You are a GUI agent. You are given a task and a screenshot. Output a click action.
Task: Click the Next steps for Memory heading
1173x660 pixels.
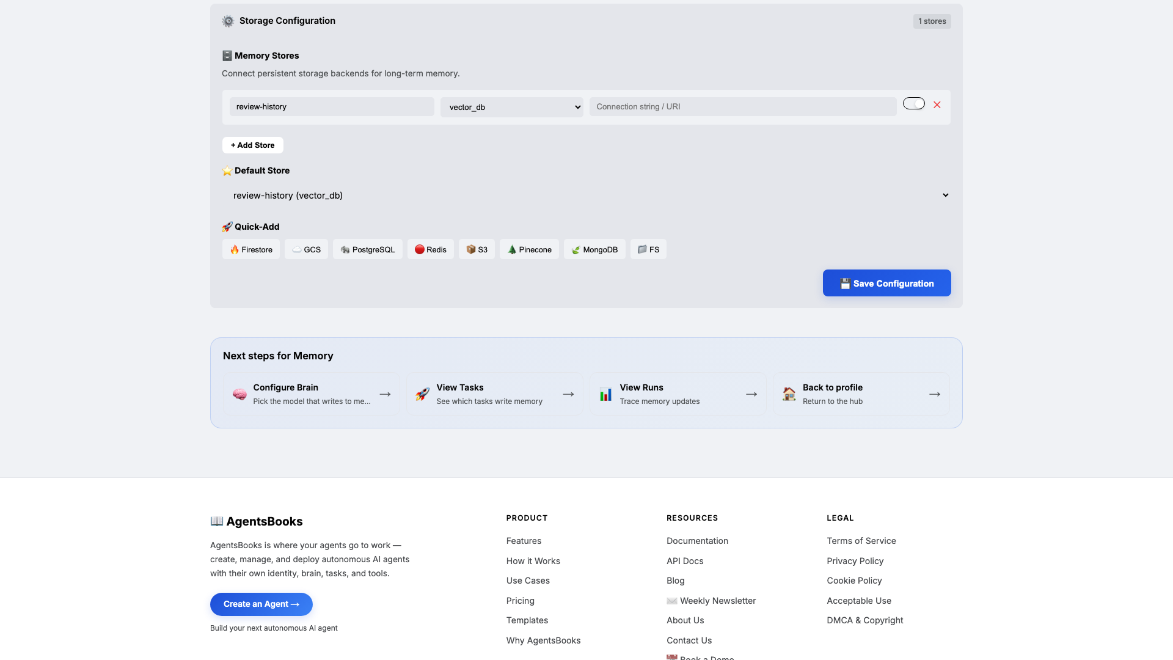coord(278,356)
